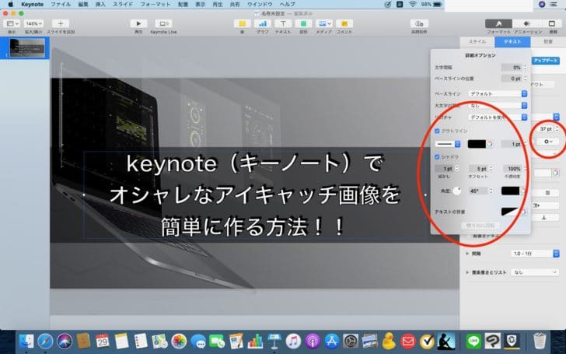Open the 145% zoom level dropdown
The height and width of the screenshot is (354, 566).
coord(34,23)
